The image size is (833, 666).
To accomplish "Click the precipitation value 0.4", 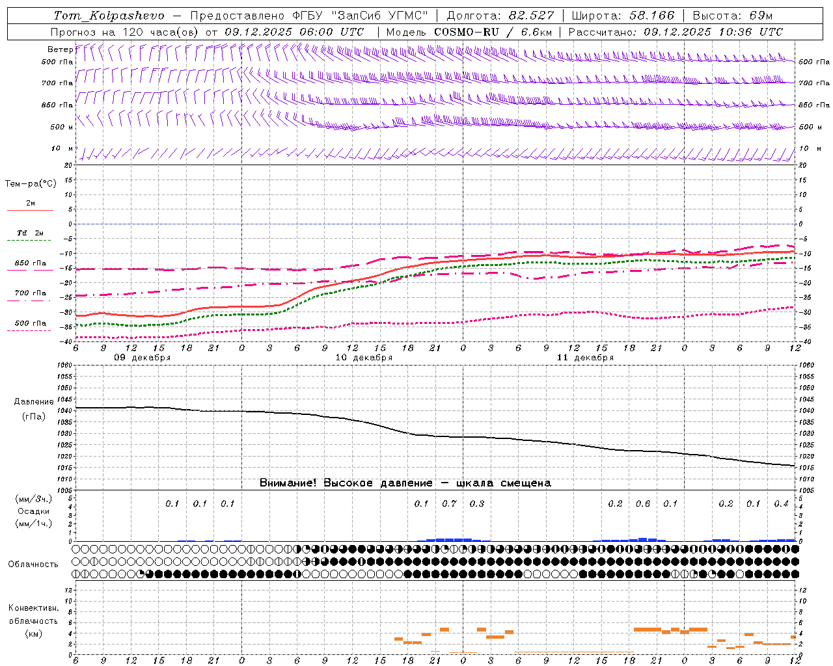I will tap(781, 503).
